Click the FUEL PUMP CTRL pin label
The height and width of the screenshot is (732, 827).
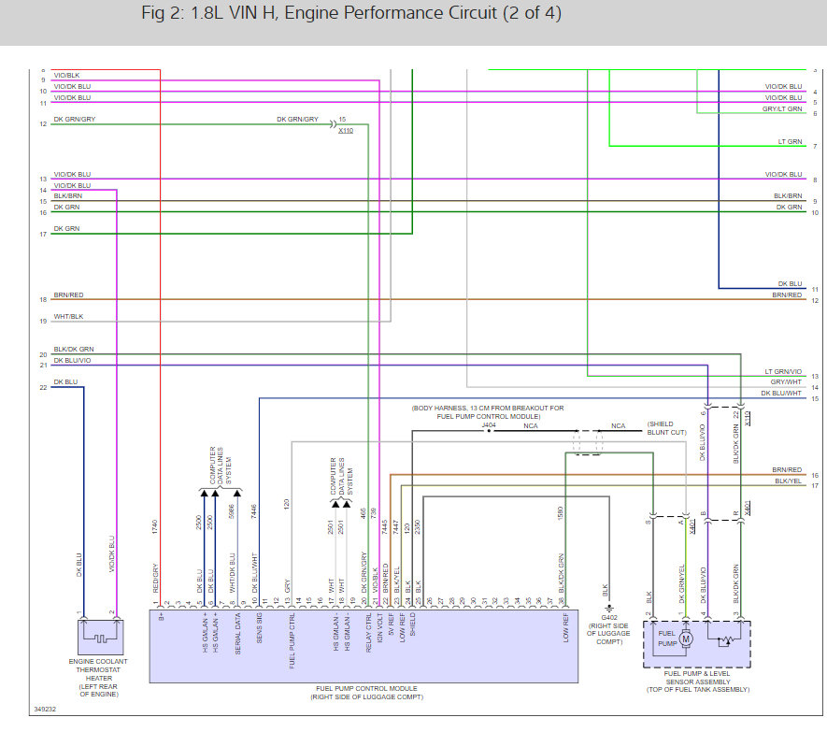coord(292,640)
